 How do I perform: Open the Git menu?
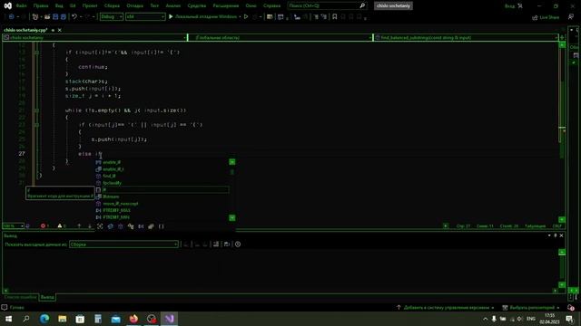click(x=73, y=5)
